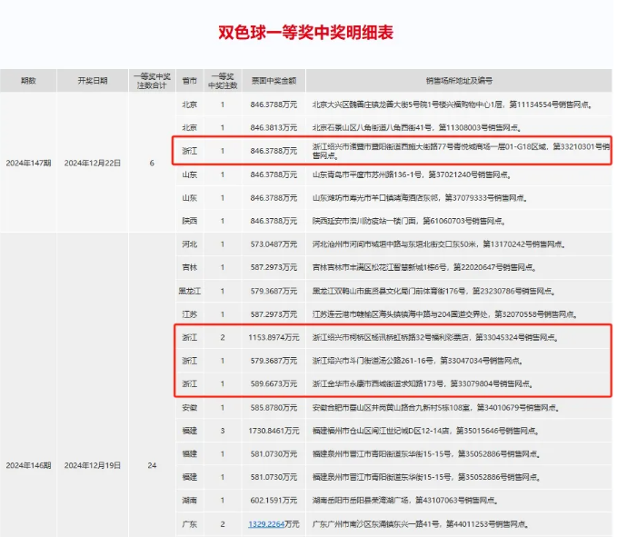This screenshot has width=617, height=537.
Task: Click the 2024年12月22日 draw date cell
Action: coord(93,163)
